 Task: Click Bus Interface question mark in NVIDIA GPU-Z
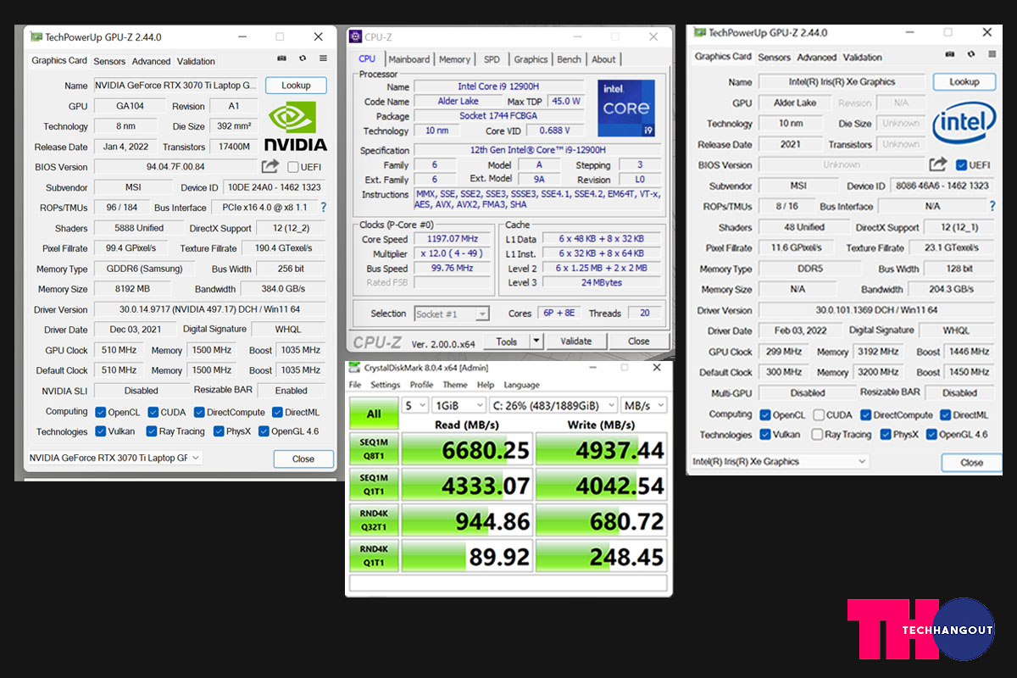coord(323,208)
